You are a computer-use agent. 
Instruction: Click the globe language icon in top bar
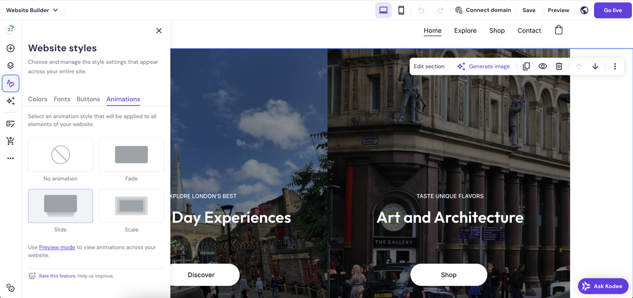pyautogui.click(x=584, y=10)
